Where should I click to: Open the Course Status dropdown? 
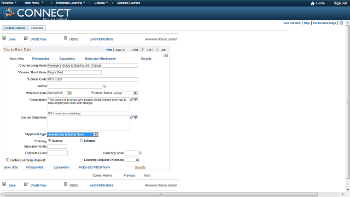[135, 93]
